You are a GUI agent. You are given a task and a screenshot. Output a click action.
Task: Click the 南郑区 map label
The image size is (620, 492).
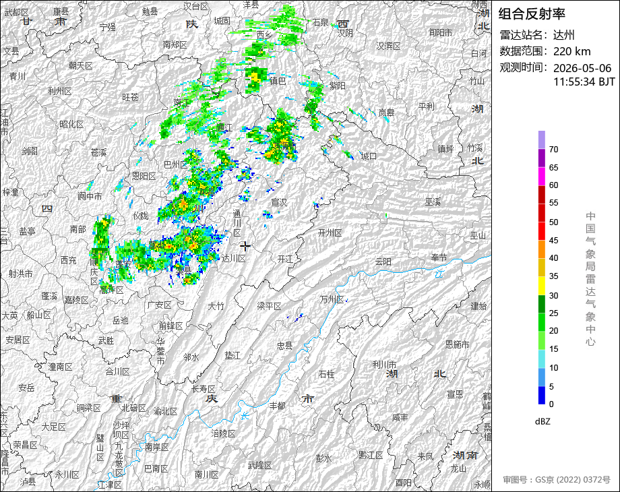pos(175,44)
